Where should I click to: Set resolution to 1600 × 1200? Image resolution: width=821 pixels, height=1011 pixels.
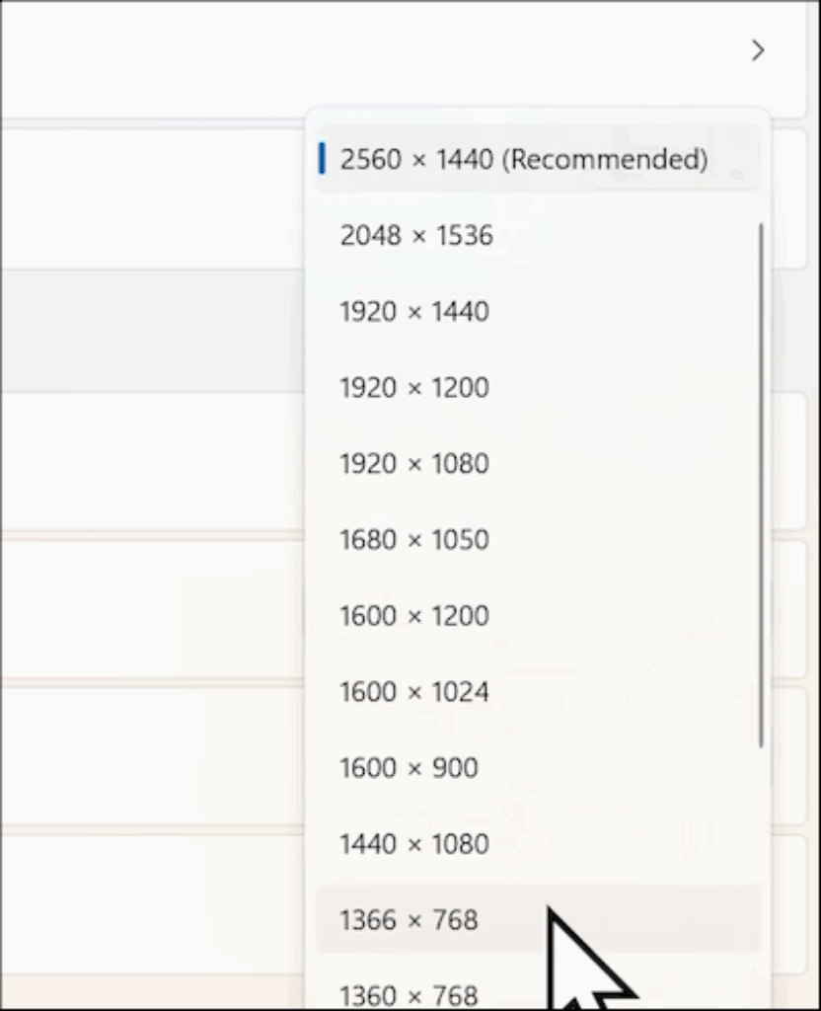(x=413, y=616)
